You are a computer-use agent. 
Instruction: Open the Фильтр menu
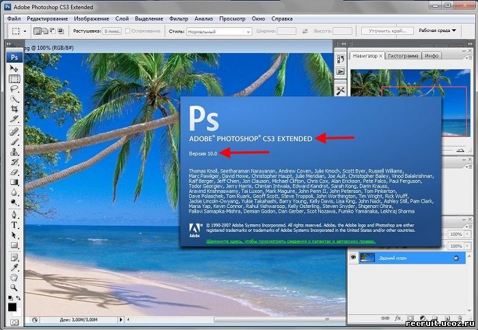click(x=179, y=18)
